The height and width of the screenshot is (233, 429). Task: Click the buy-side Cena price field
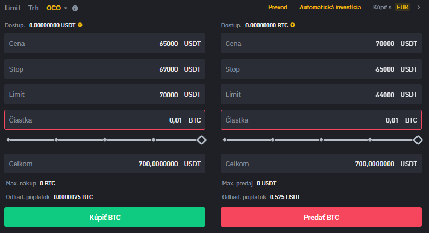pyautogui.click(x=105, y=44)
